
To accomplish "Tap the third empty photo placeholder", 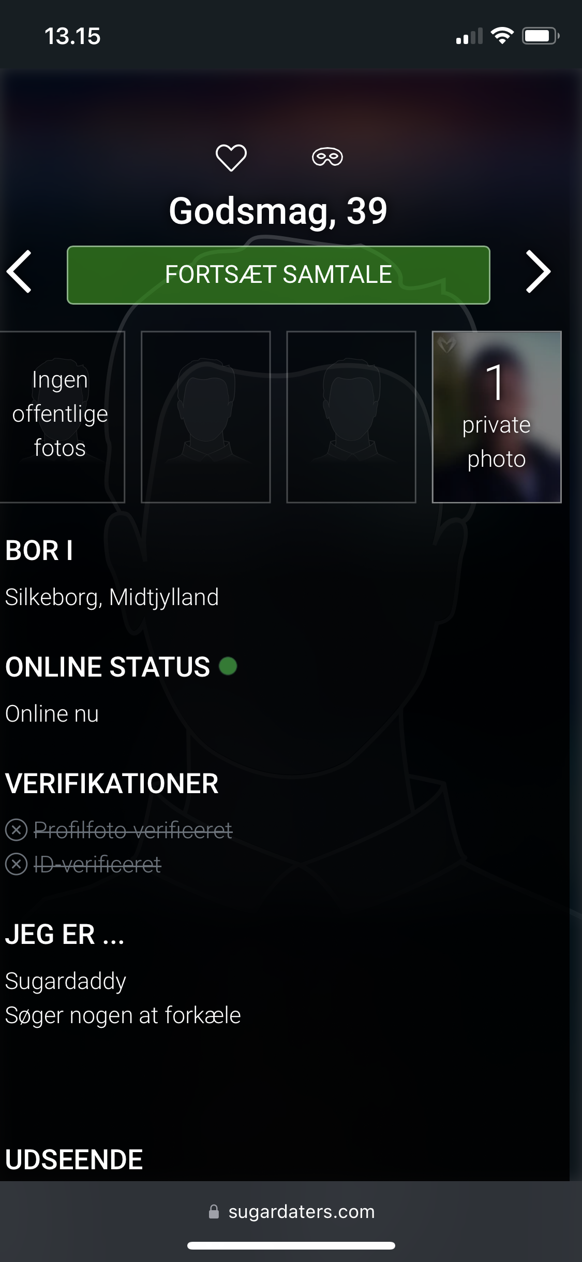I will pyautogui.click(x=351, y=417).
